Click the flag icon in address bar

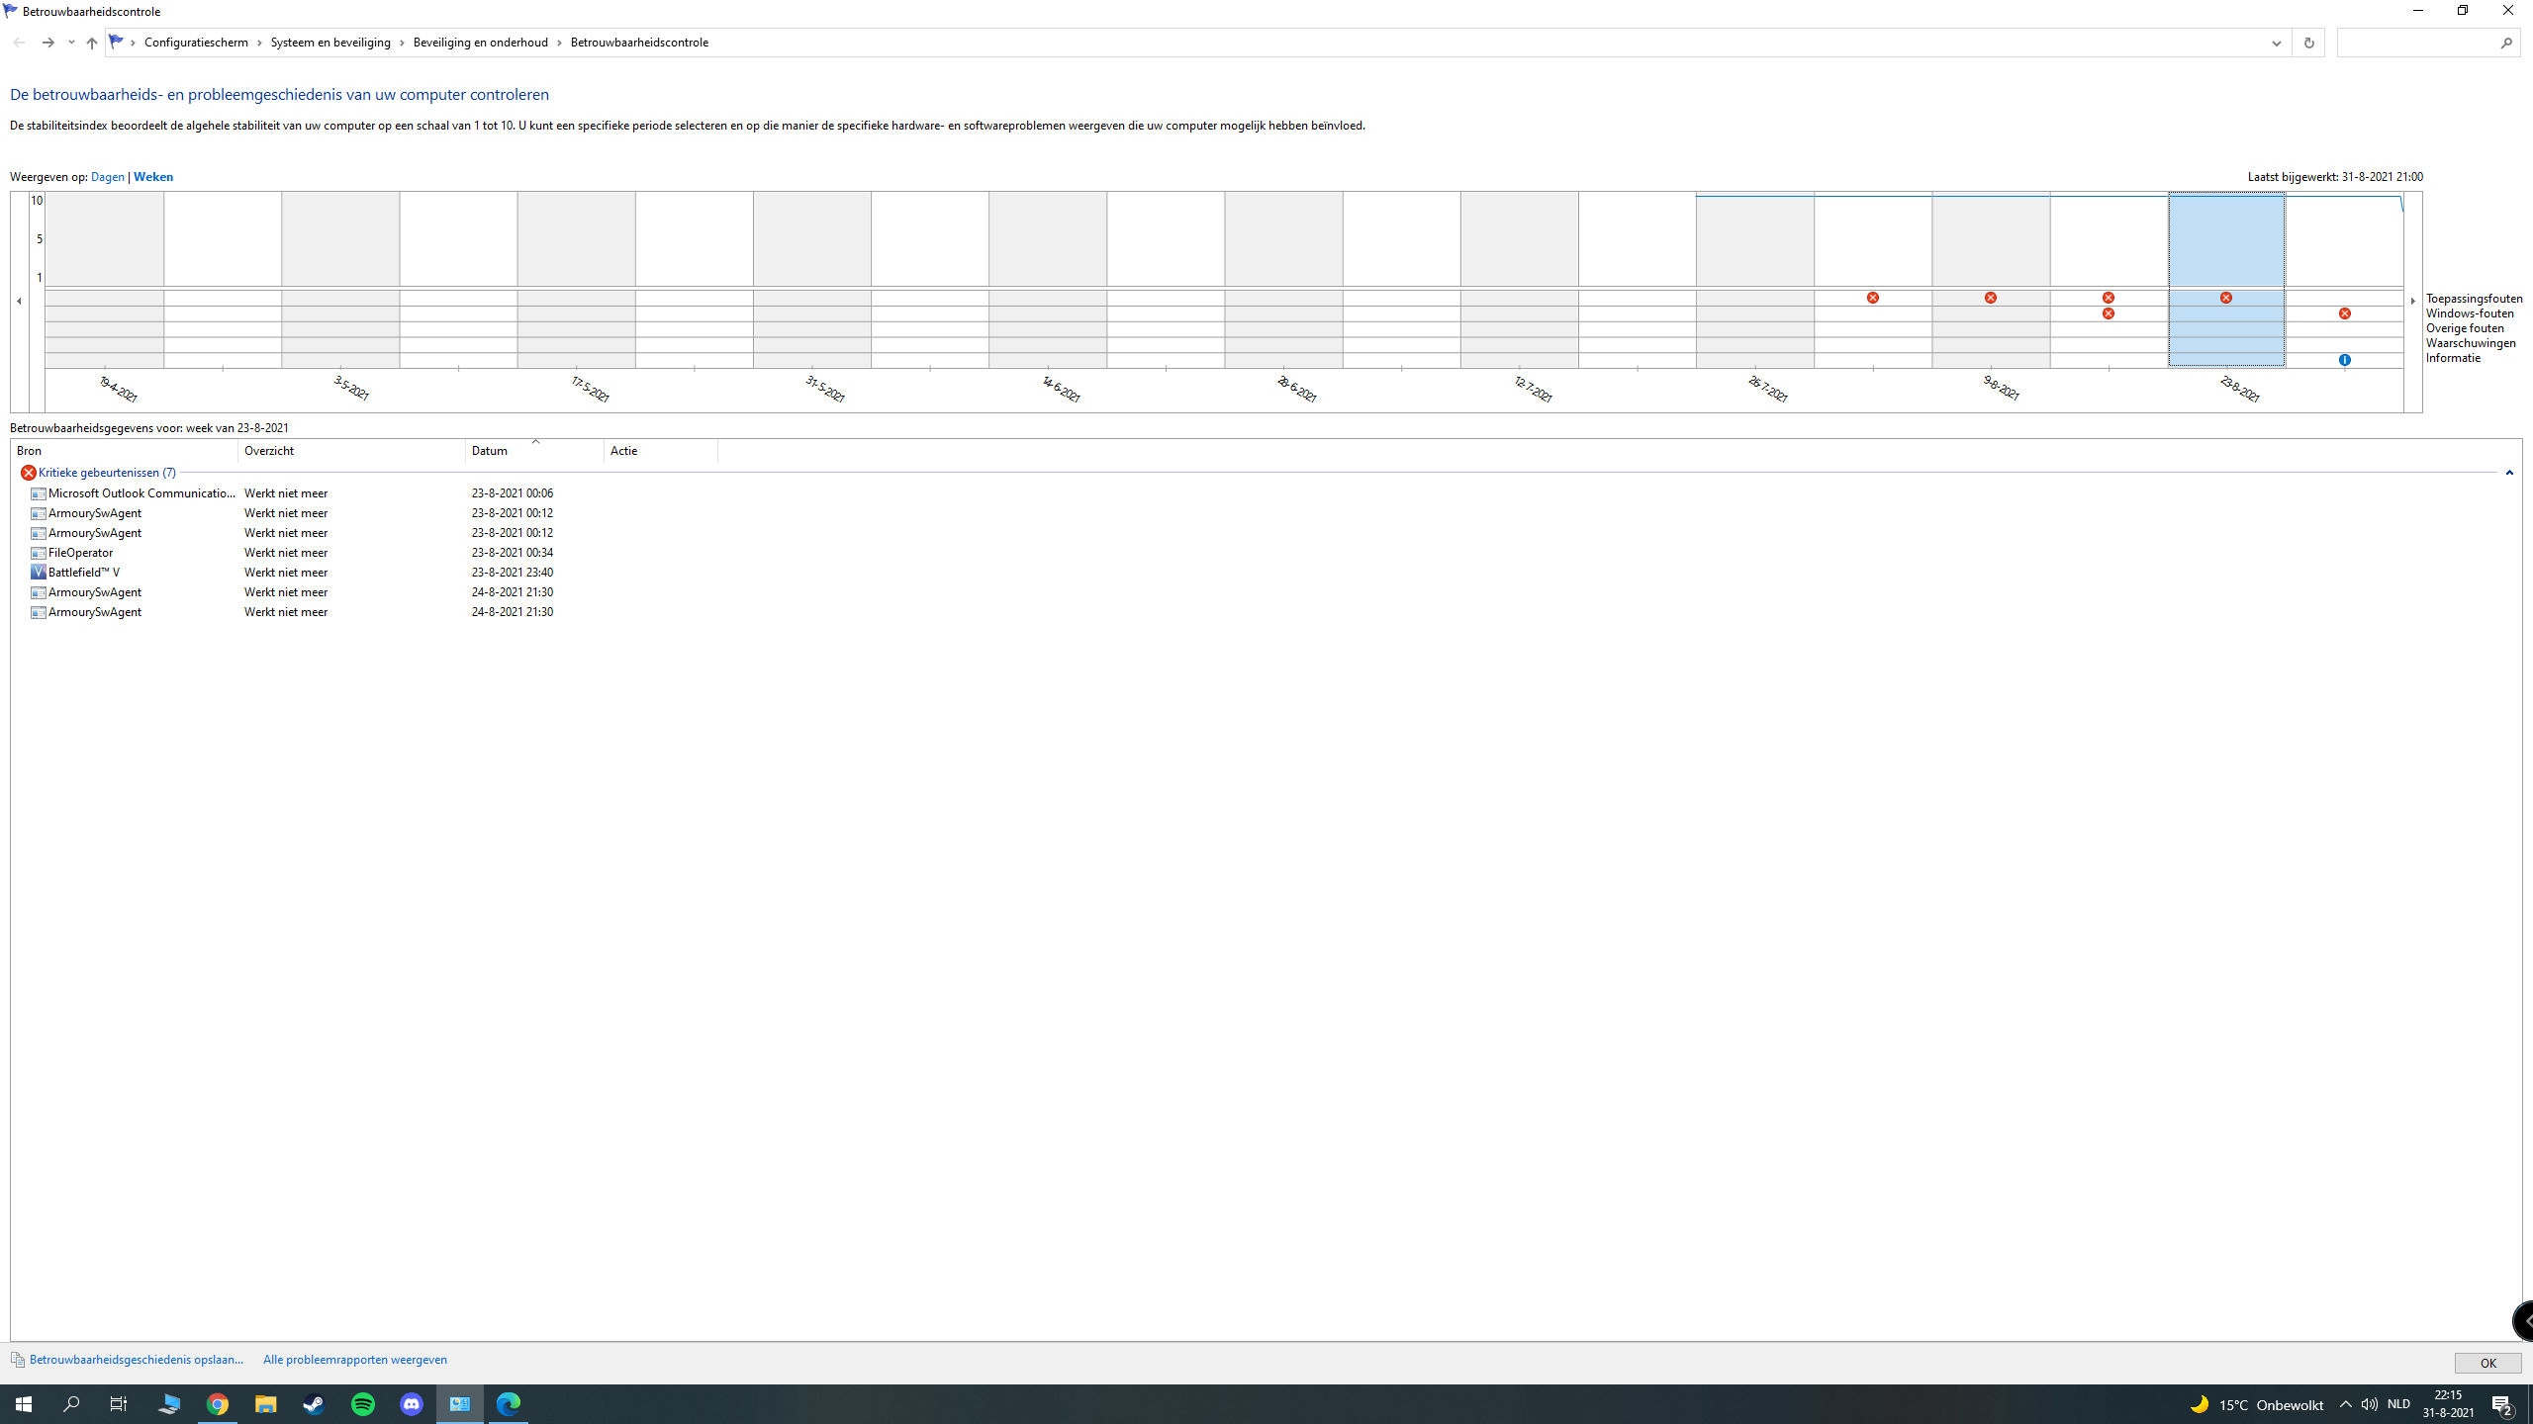point(117,42)
